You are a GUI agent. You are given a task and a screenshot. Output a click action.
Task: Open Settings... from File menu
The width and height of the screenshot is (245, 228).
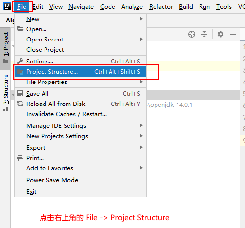pos(80,62)
